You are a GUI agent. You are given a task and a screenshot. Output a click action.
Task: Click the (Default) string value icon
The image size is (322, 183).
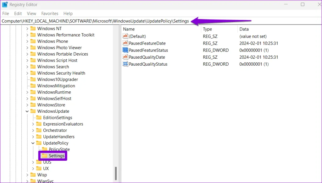pyautogui.click(x=125, y=36)
